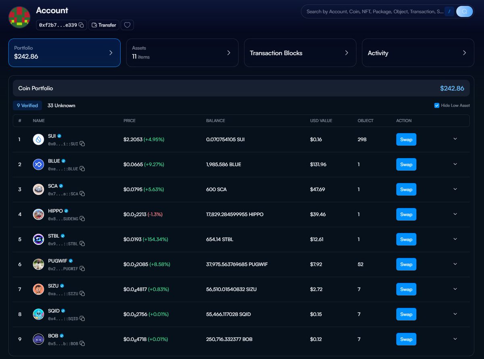Image resolution: width=484 pixels, height=359 pixels.
Task: Click the heart icon to favorite this account
Action: pyautogui.click(x=127, y=25)
